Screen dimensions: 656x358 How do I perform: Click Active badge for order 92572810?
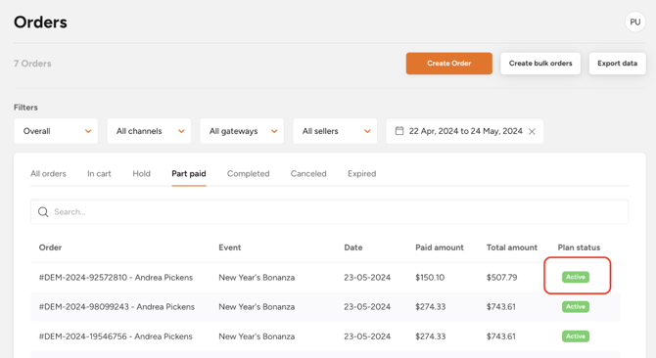[576, 277]
